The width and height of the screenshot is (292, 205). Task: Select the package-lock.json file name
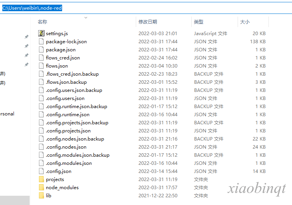[66, 42]
